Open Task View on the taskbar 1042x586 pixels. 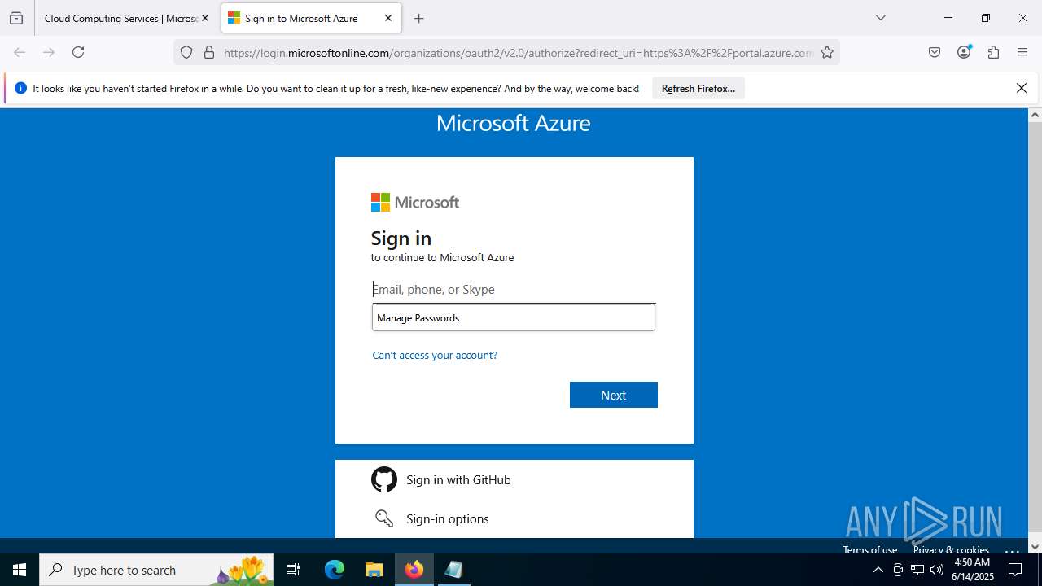tap(294, 570)
